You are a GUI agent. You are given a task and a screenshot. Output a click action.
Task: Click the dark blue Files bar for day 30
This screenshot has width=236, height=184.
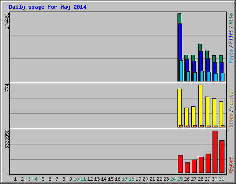215,68
